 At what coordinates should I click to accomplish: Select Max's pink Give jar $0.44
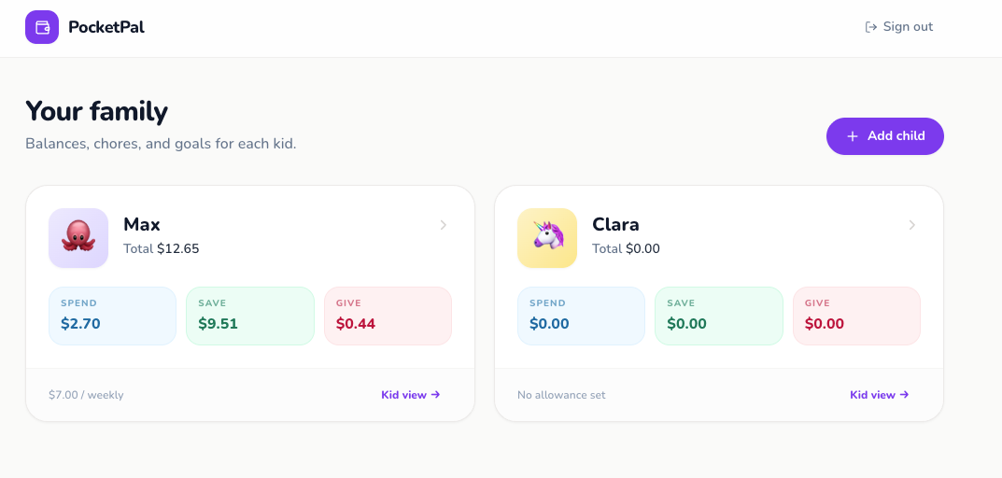388,316
